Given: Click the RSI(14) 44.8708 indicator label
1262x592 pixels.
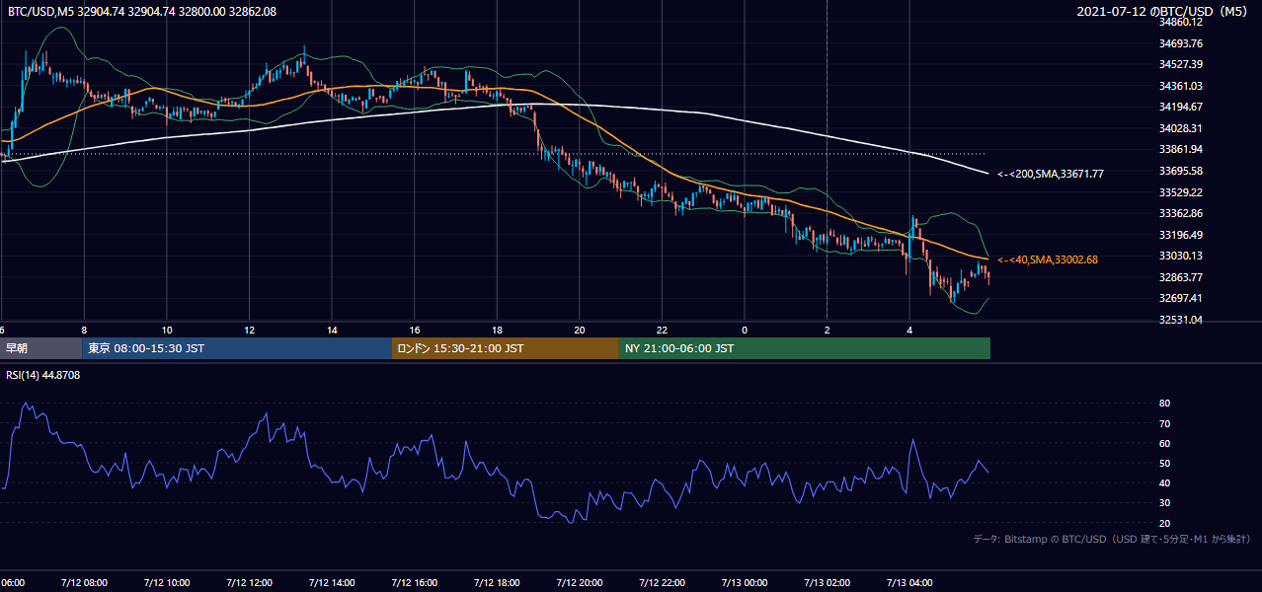Looking at the screenshot, I should pos(44,375).
